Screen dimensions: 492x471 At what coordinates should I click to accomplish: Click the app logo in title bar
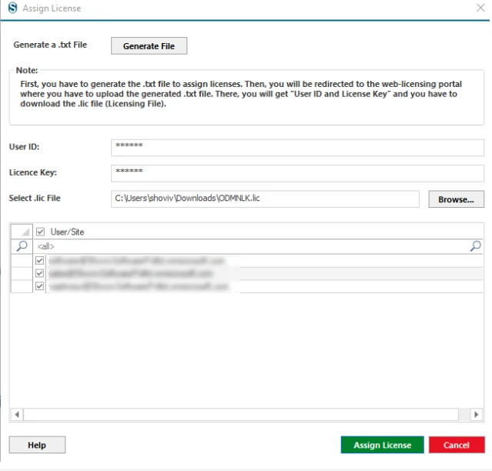(12, 8)
